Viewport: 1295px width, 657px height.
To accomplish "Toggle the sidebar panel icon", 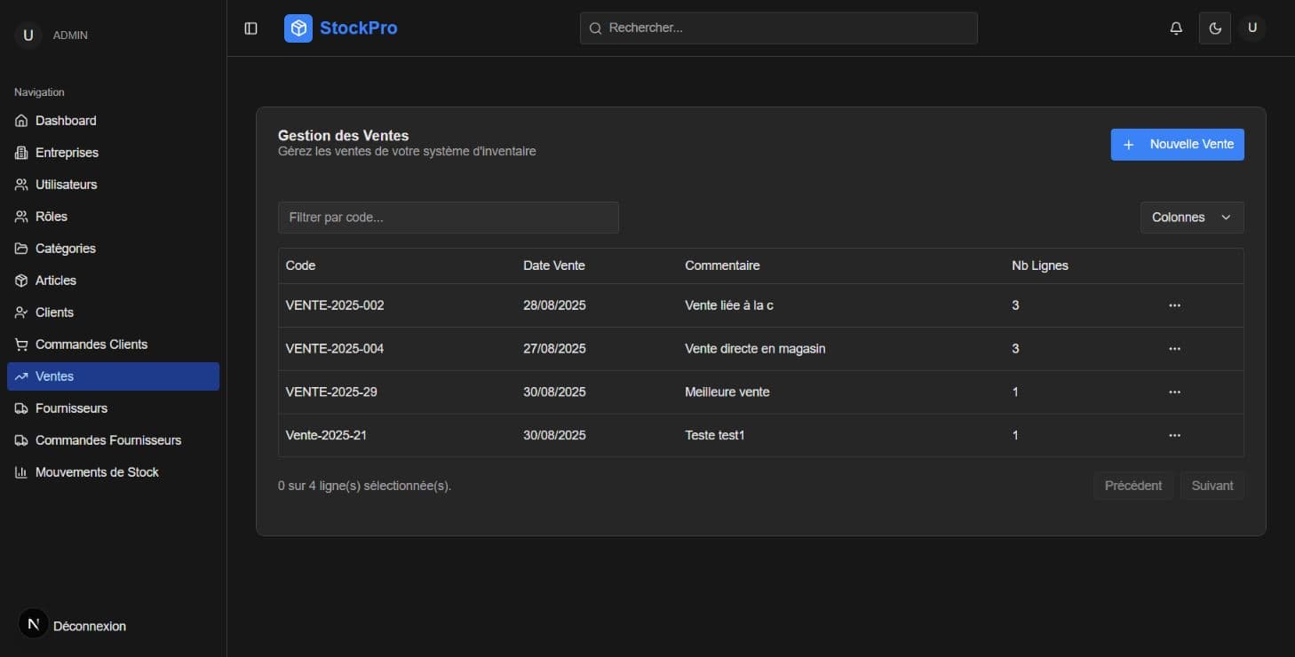I will pyautogui.click(x=250, y=28).
